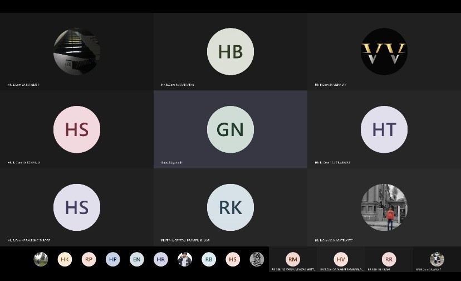Click the gold VV logo avatar
Image resolution: width=461 pixels, height=281 pixels.
pyautogui.click(x=384, y=51)
